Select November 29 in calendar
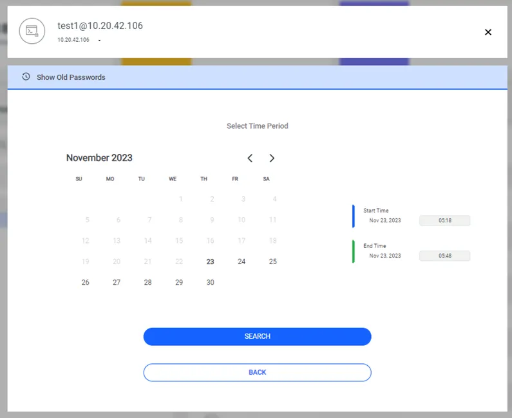 (x=179, y=283)
